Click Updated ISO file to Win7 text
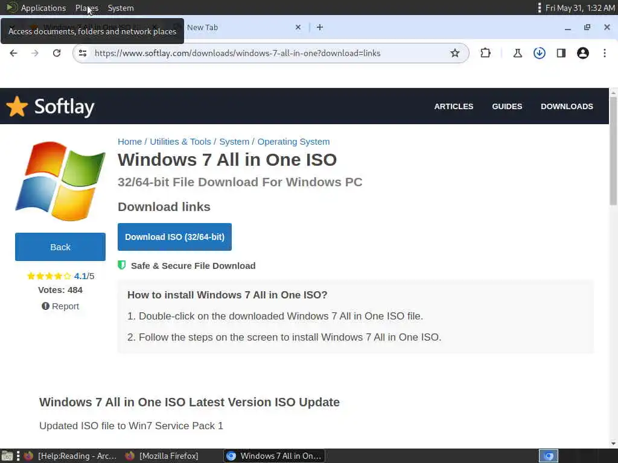 point(131,426)
